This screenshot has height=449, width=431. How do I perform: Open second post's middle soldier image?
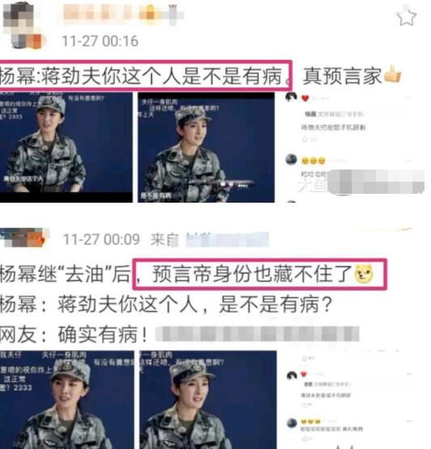208,400
